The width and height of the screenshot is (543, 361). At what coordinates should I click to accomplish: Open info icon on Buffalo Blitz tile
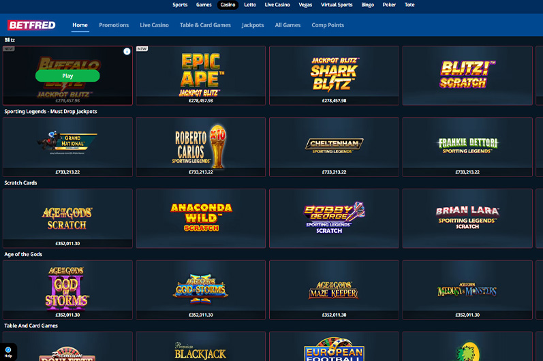pos(127,51)
